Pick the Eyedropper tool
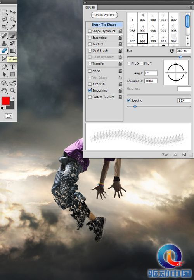Viewport: 194px width, 280px height. pyautogui.click(x=13, y=27)
